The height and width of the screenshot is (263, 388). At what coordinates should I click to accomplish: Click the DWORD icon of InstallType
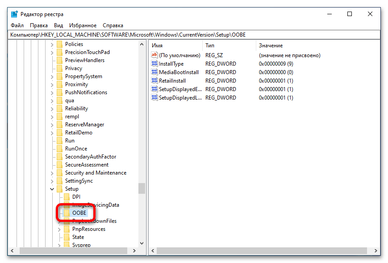point(154,63)
